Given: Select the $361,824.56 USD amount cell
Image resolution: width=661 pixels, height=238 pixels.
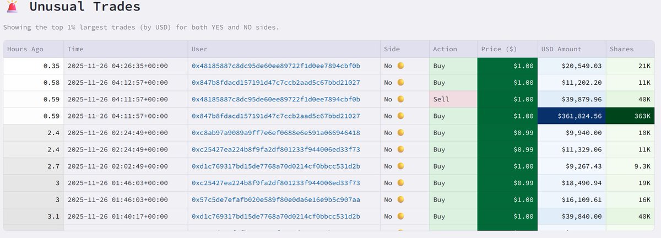Looking at the screenshot, I should click(572, 116).
